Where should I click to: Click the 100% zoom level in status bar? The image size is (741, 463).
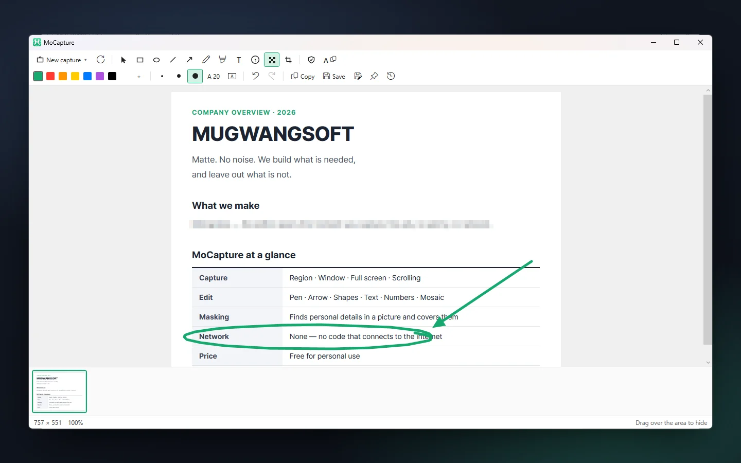[76, 423]
